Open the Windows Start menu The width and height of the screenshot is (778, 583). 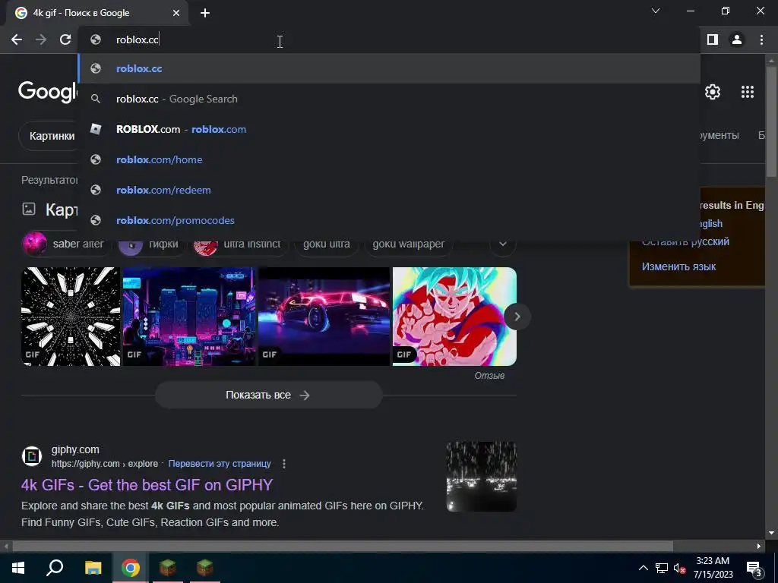pyautogui.click(x=18, y=568)
